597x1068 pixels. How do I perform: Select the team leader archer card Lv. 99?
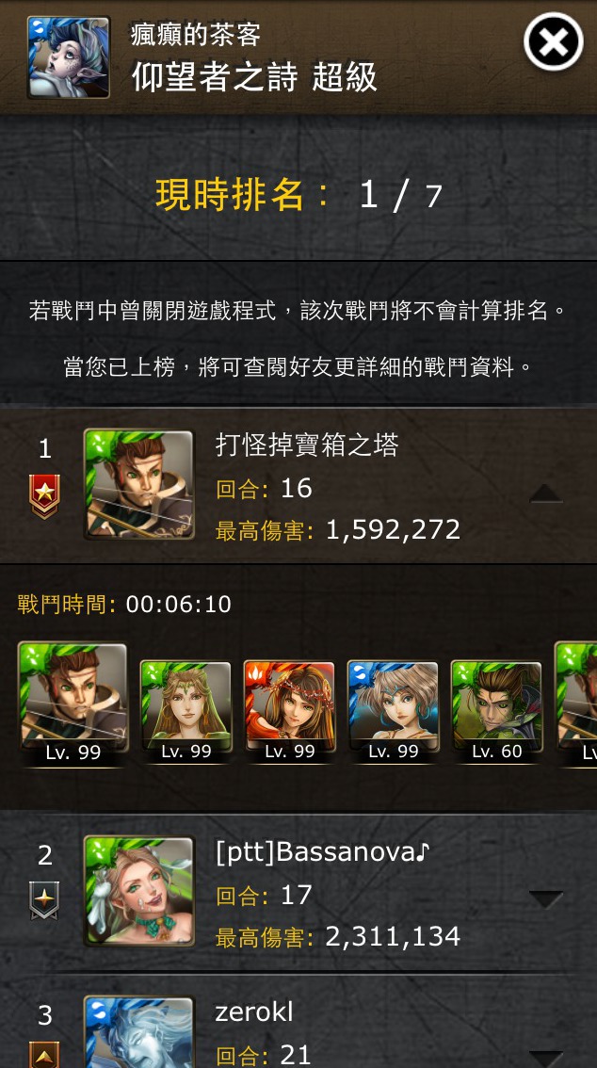73,704
